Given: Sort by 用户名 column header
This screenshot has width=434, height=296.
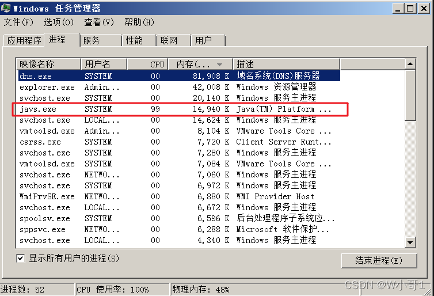Looking at the screenshot, I should (104, 64).
